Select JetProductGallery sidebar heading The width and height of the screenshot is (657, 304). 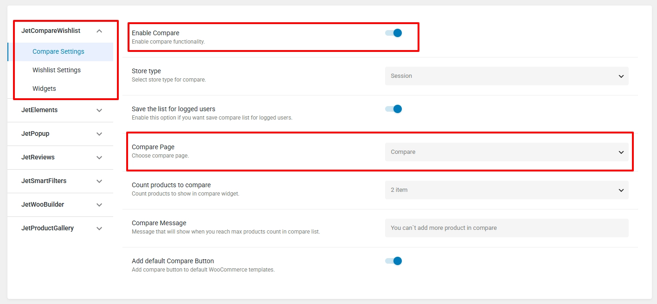[47, 228]
